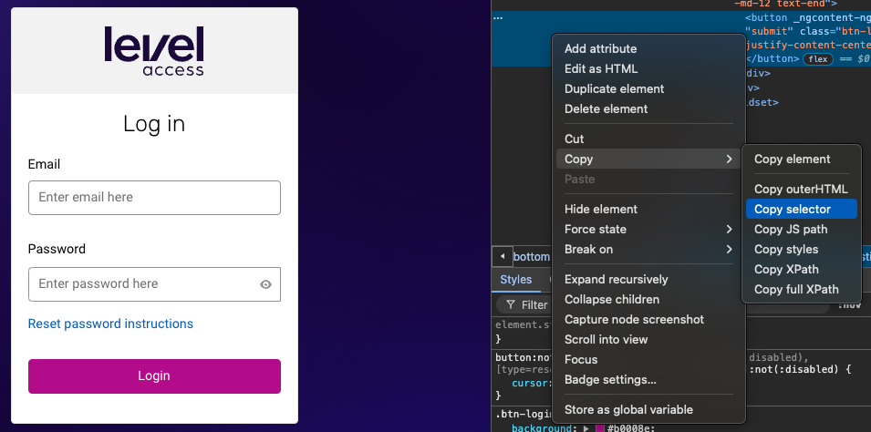This screenshot has width=871, height=432.
Task: Select Store as global variable
Action: 628,410
